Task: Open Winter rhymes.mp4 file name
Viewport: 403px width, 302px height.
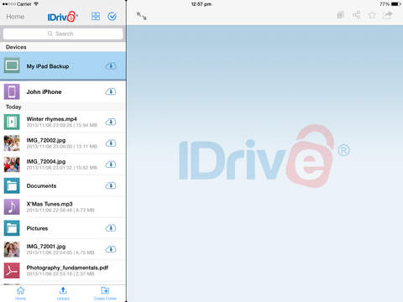Action: [51, 119]
